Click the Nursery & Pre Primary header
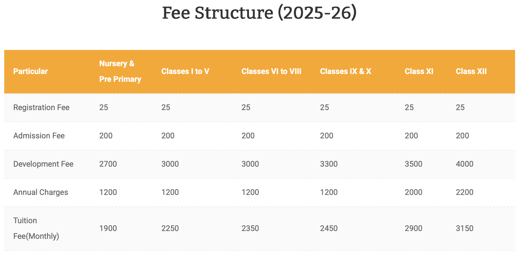 tap(120, 71)
